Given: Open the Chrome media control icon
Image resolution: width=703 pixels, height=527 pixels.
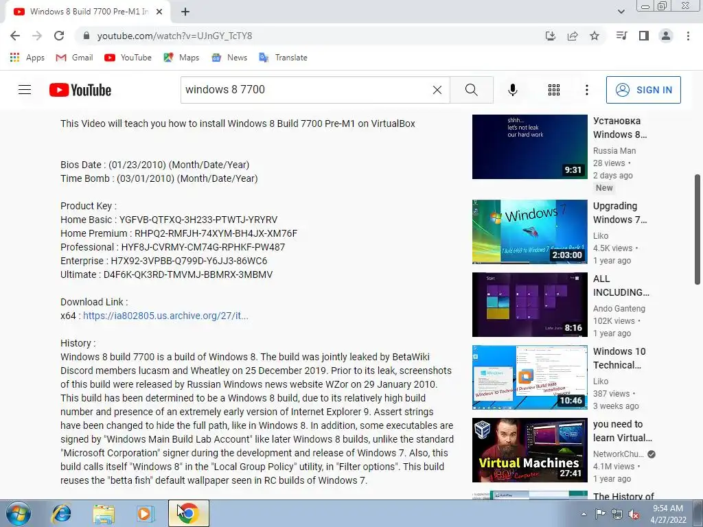Looking at the screenshot, I should coord(621,36).
